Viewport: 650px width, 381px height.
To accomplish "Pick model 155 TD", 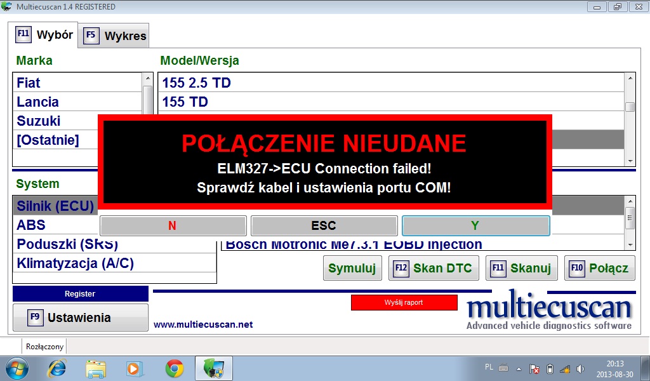I will click(x=391, y=102).
